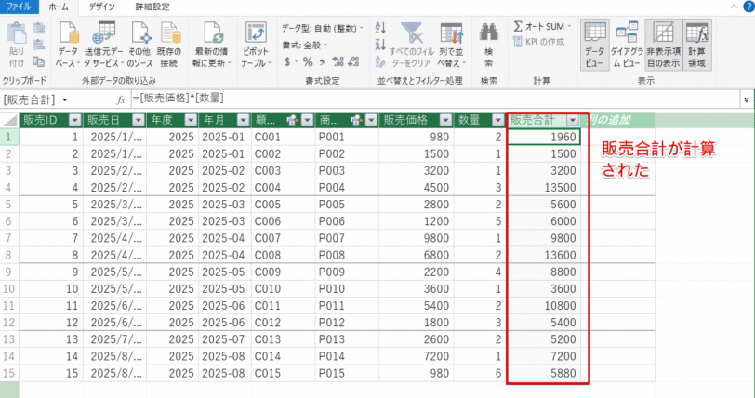Switch to デザイン tab
Screen dimensions: 755x398
pyautogui.click(x=101, y=7)
